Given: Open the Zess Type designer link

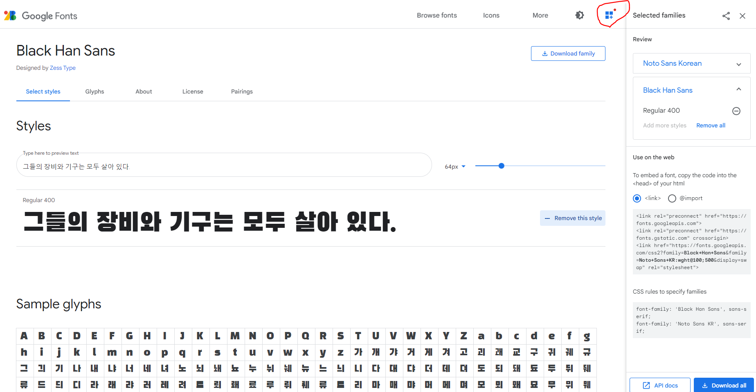Looking at the screenshot, I should [63, 68].
